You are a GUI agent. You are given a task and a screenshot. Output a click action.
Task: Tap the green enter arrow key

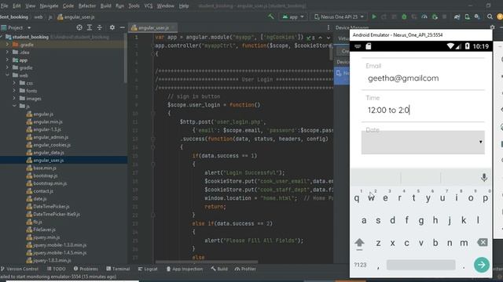tap(481, 265)
